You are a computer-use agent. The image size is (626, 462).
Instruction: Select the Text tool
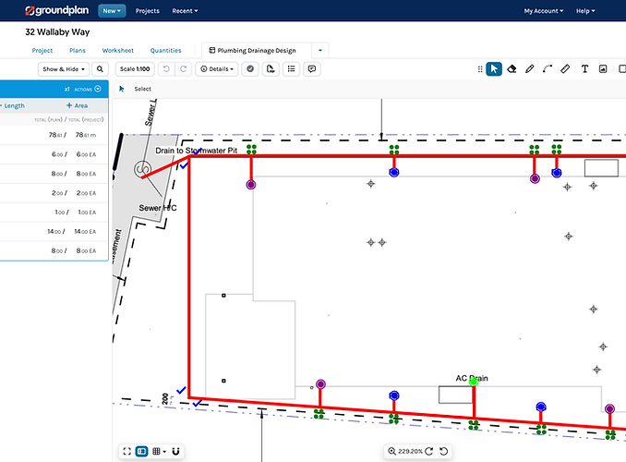(x=584, y=69)
